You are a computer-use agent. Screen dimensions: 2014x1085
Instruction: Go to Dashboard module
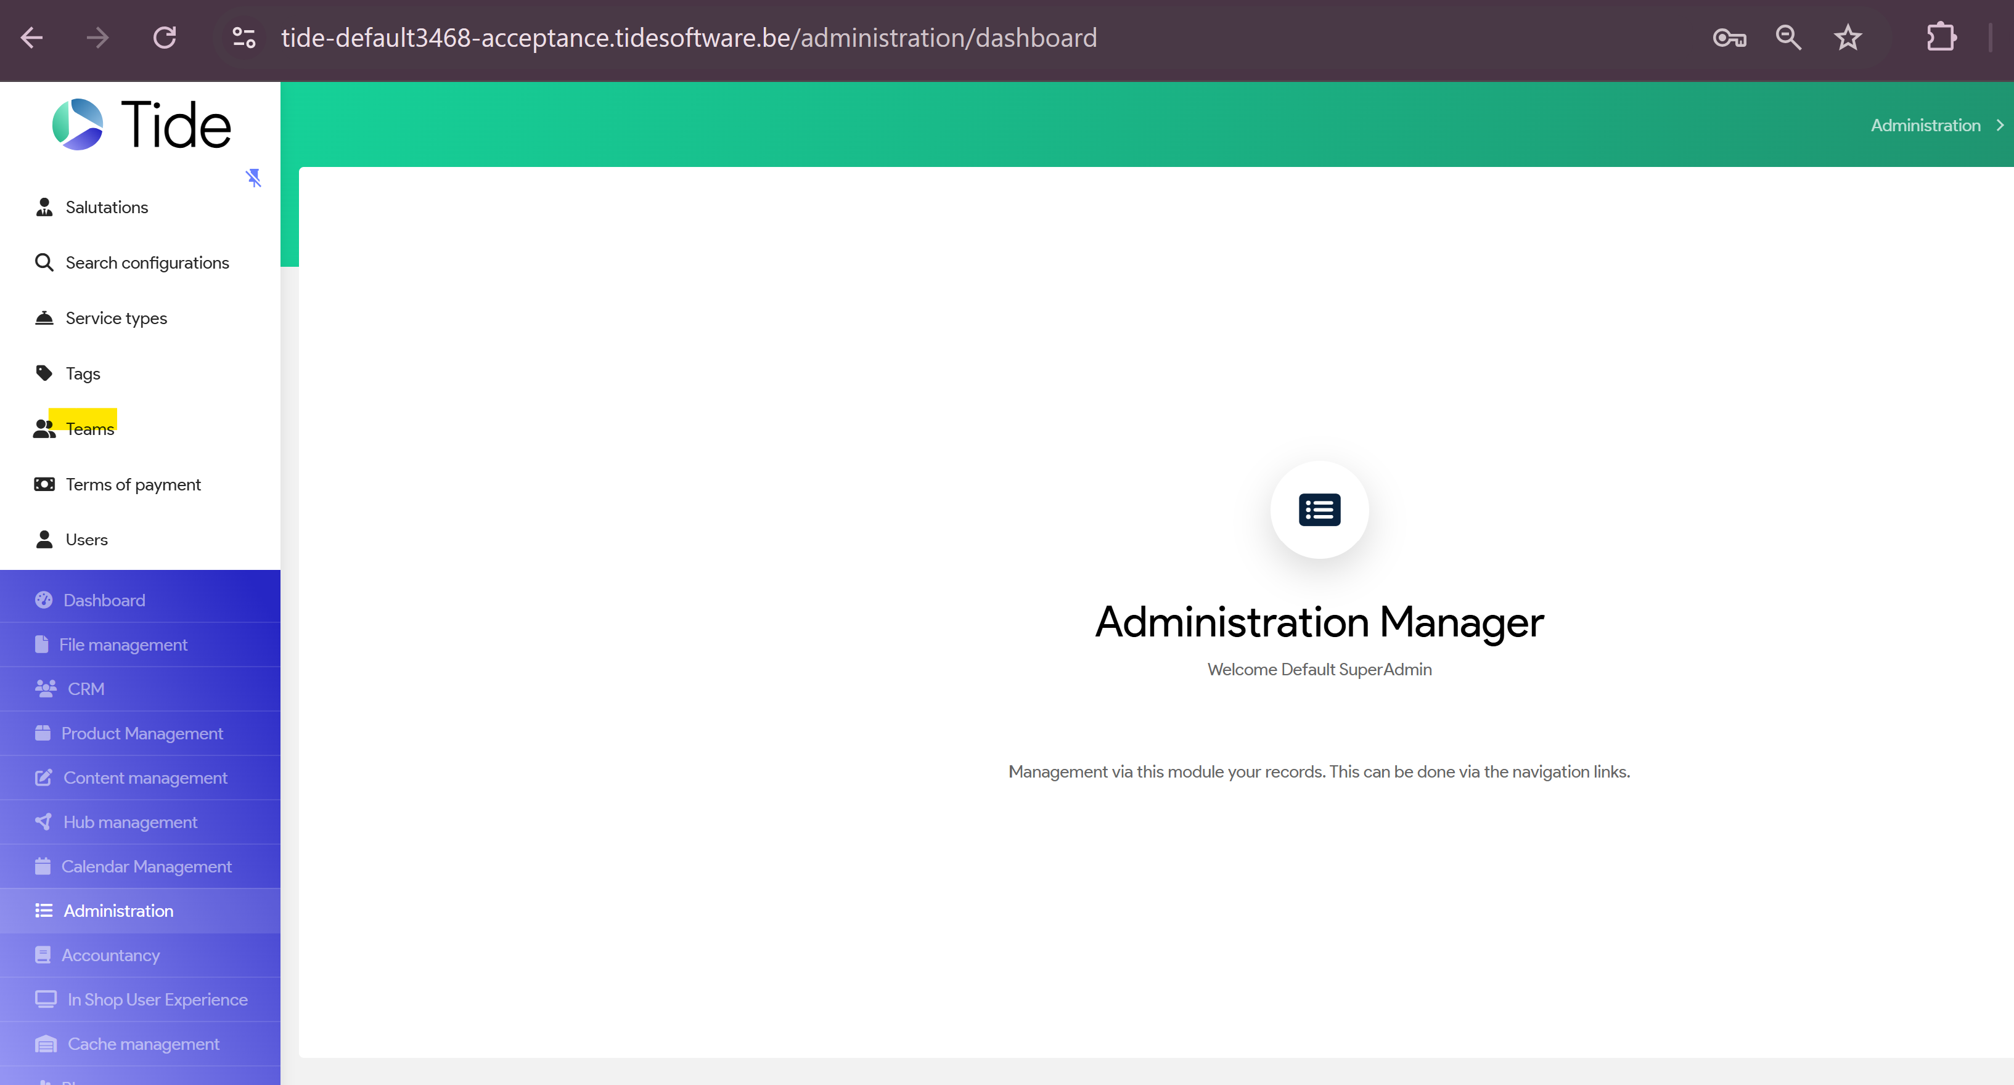click(104, 600)
